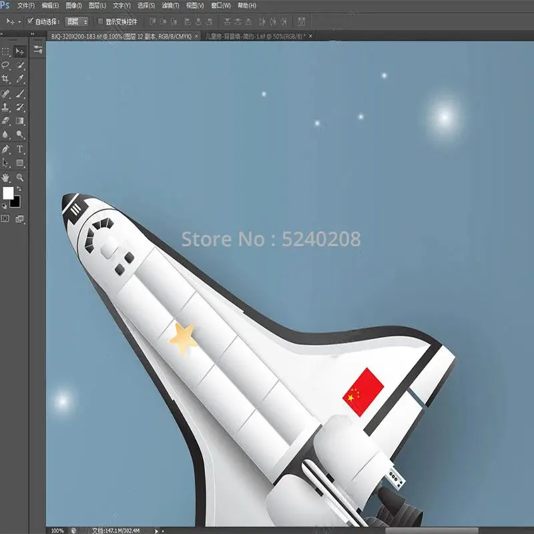This screenshot has height=534, width=534.
Task: Select the Gradient tool
Action: (20, 121)
